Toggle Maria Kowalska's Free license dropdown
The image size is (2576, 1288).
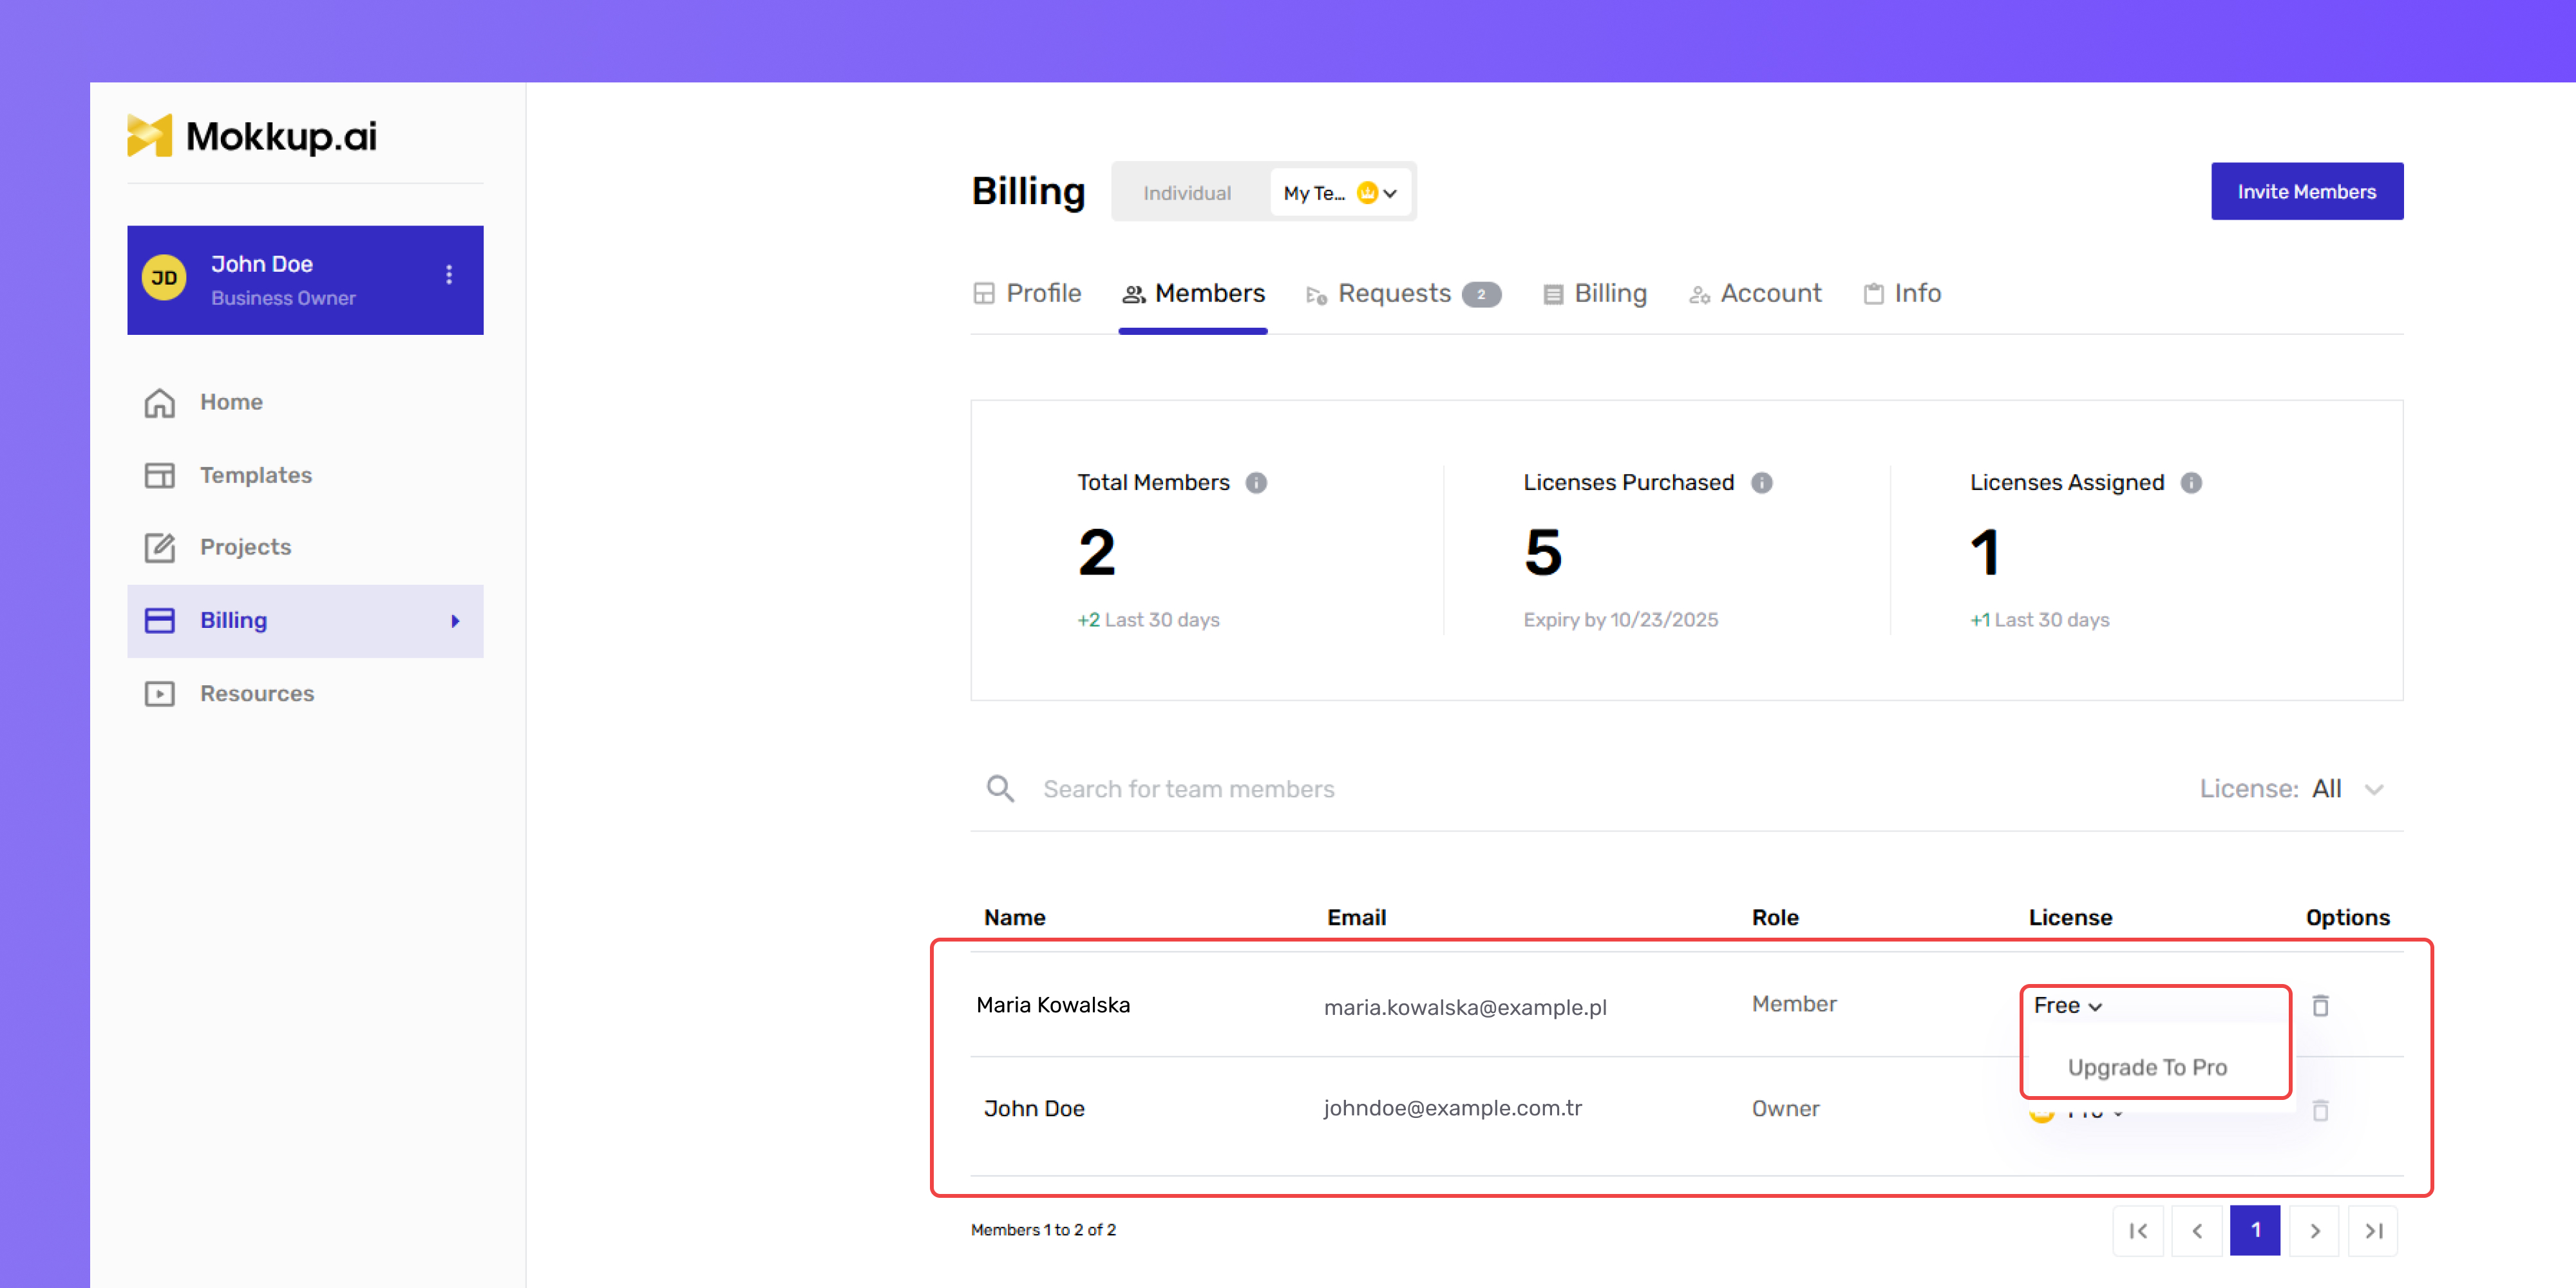pos(2068,1006)
